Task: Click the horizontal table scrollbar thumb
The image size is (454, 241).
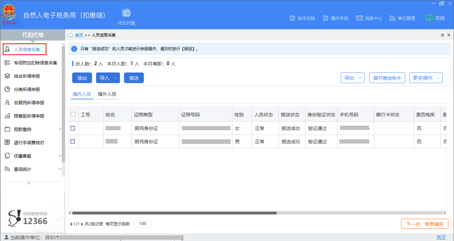Action: click(x=174, y=213)
